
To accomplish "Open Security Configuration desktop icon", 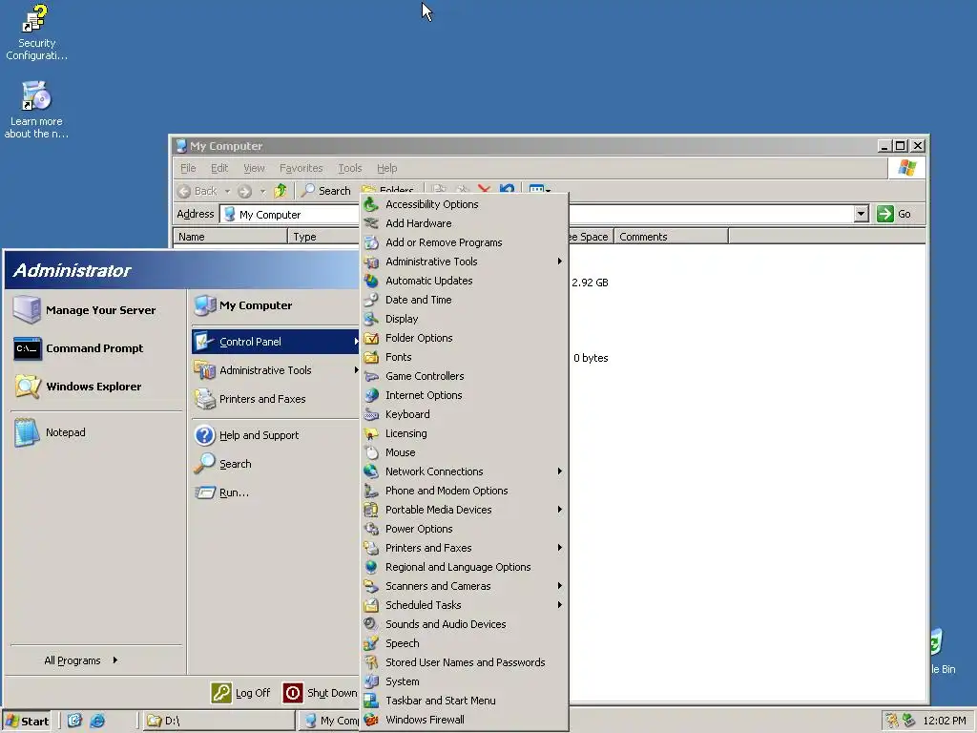I will pos(36,32).
